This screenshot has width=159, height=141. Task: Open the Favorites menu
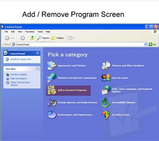click(x=30, y=32)
